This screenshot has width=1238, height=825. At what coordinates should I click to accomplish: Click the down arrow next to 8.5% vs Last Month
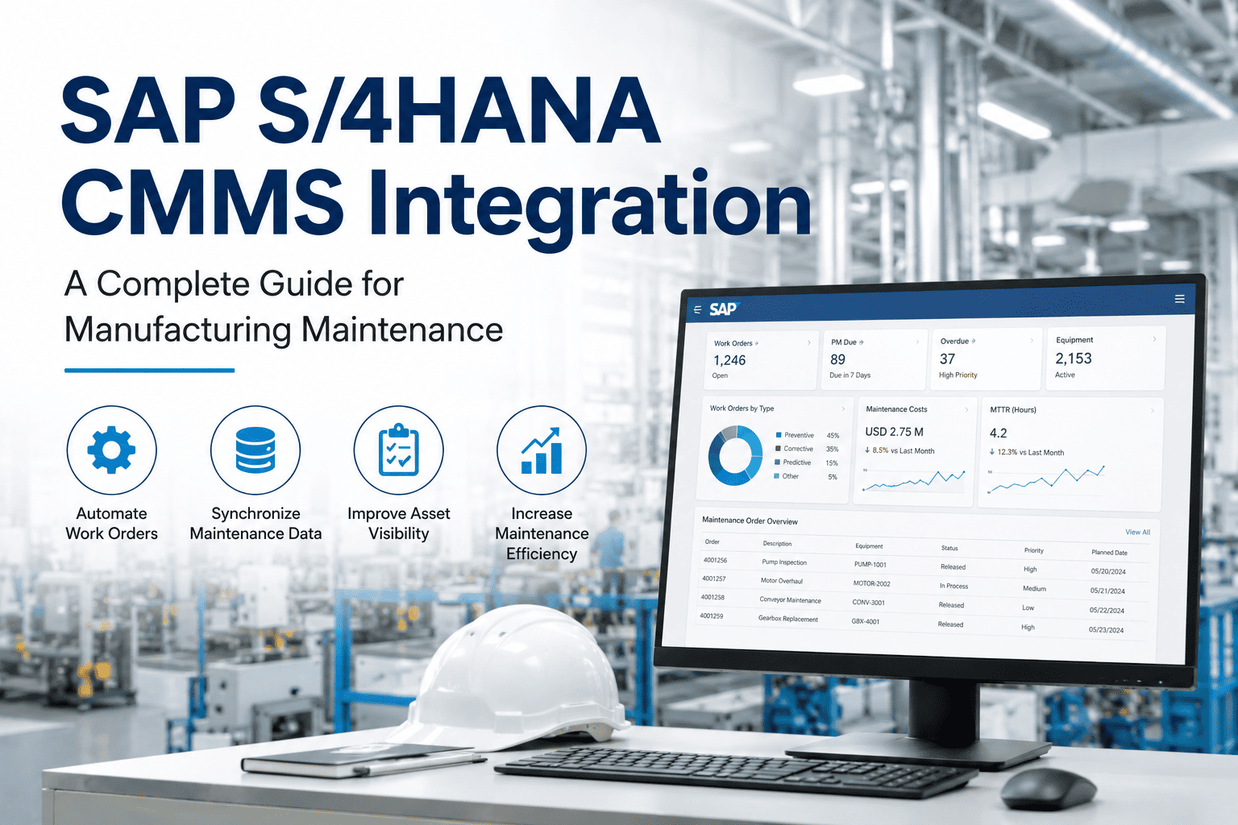coord(867,450)
